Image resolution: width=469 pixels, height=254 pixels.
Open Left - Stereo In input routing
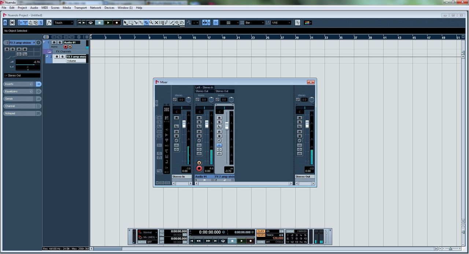coord(204,87)
